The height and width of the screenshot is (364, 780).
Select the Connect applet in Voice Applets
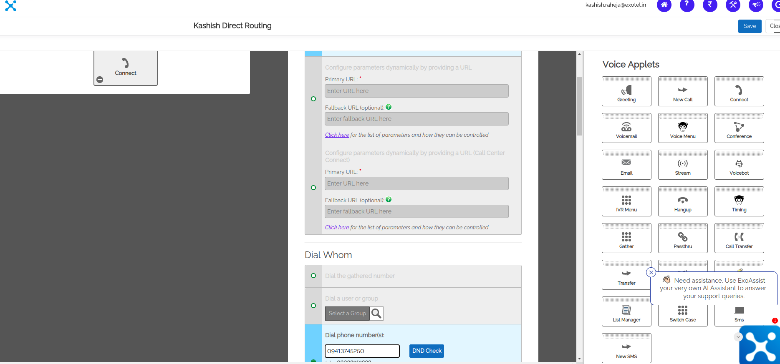click(x=739, y=91)
